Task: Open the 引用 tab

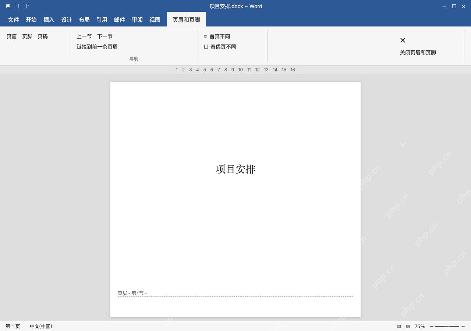Action: pyautogui.click(x=102, y=20)
